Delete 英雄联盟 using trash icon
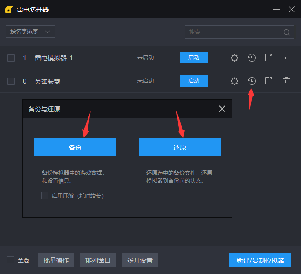This screenshot has height=274, width=301. [x=286, y=81]
